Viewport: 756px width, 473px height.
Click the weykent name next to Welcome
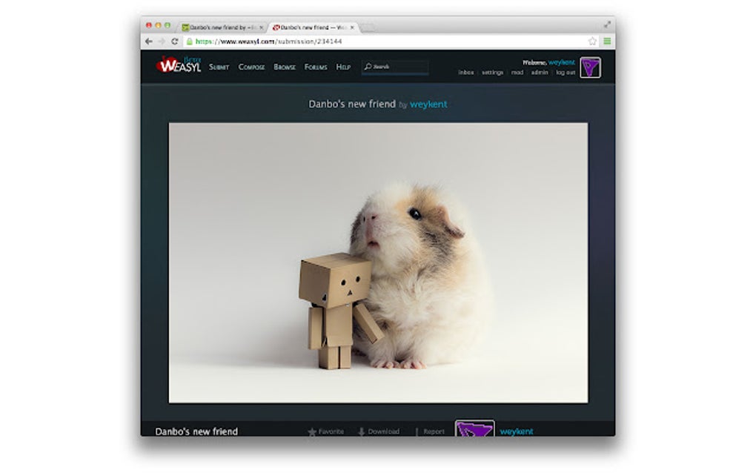pos(562,62)
